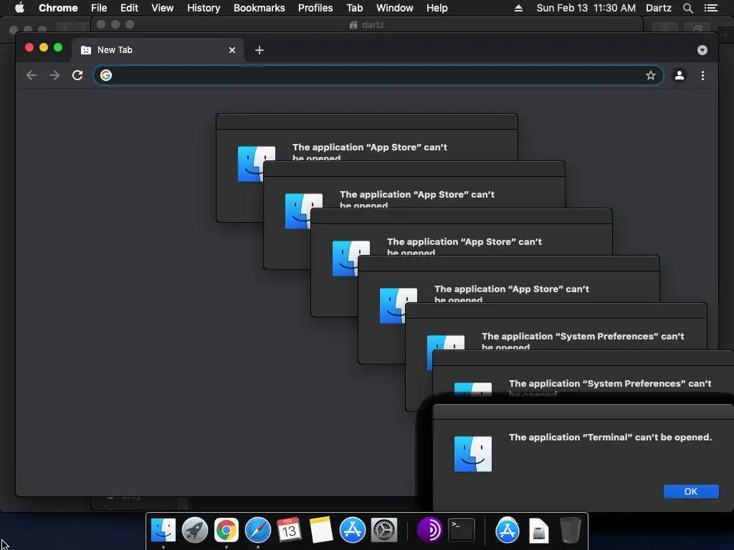Open the View menu

pos(163,8)
